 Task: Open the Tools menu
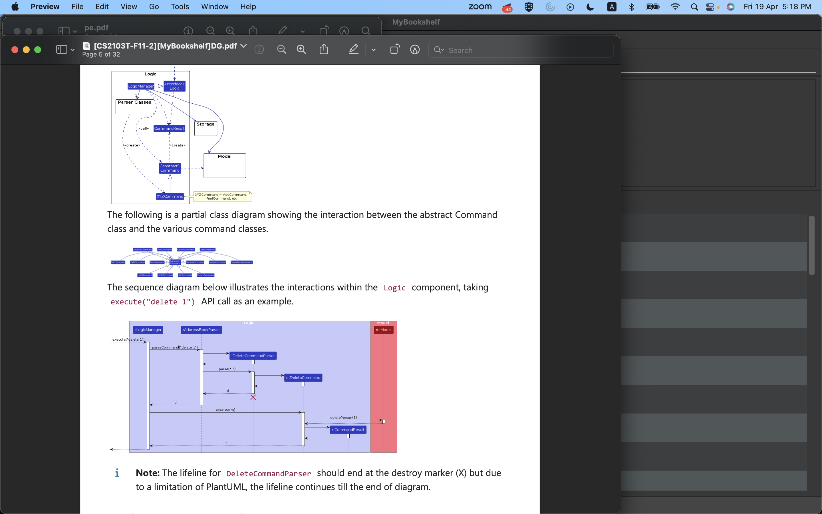(x=180, y=7)
